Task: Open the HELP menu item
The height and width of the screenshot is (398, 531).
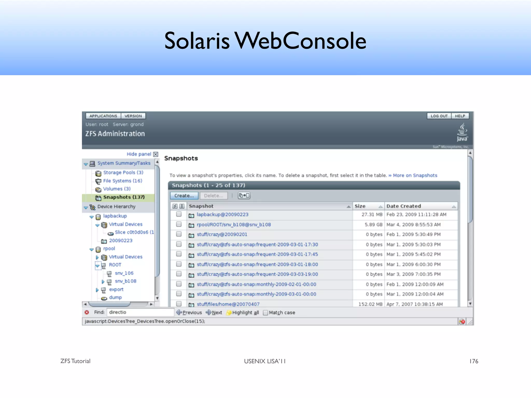Action: click(x=460, y=116)
